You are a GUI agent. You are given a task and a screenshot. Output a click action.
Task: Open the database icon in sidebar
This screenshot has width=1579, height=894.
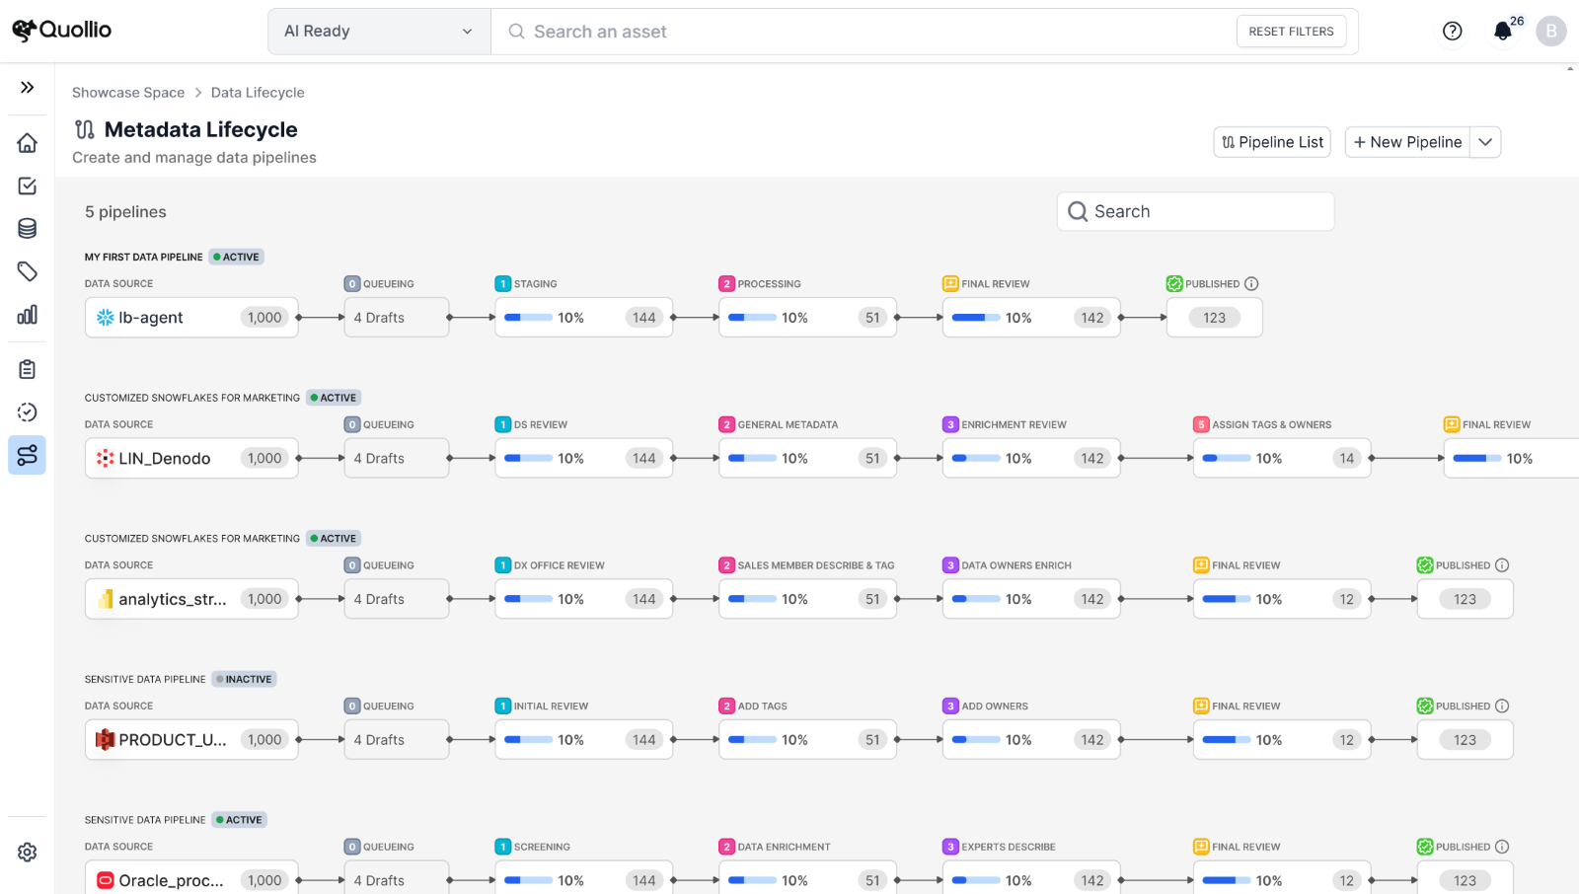coord(27,229)
